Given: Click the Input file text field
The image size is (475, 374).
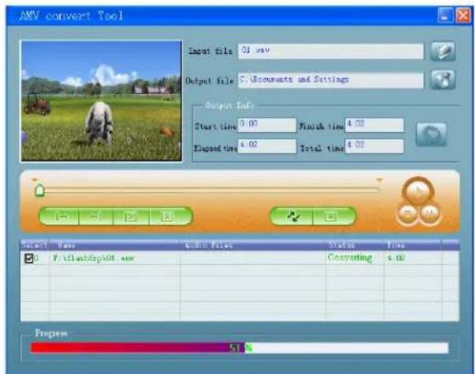Looking at the screenshot, I should click(331, 51).
